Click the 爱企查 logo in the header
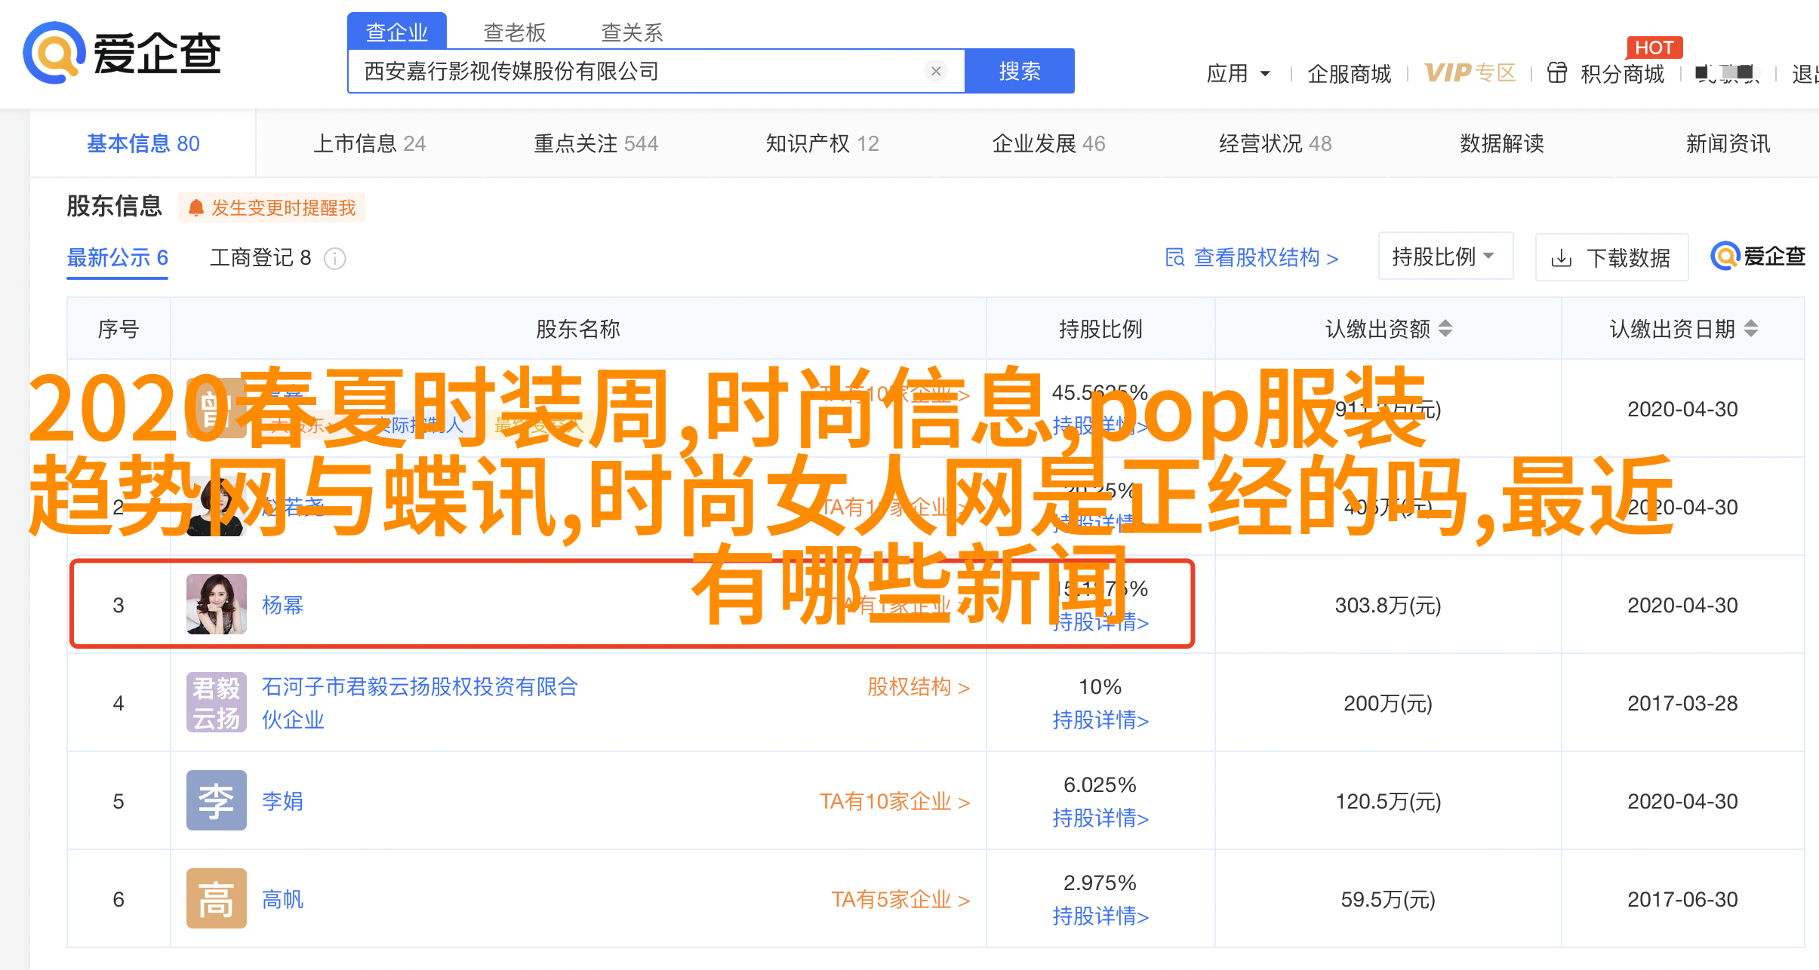The width and height of the screenshot is (1819, 970). (122, 53)
